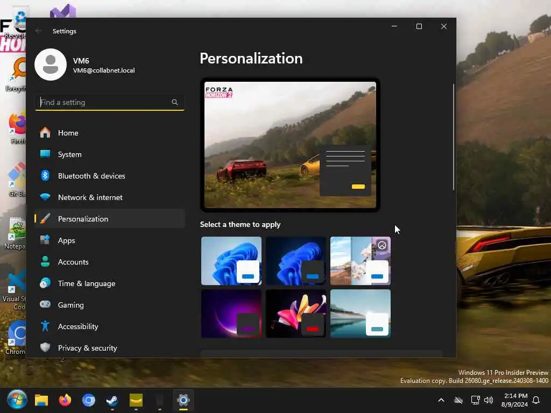Open System settings category
The width and height of the screenshot is (551, 413).
110,154
